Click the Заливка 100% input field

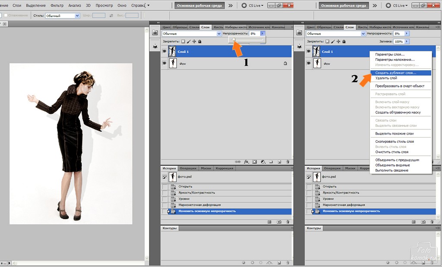[x=398, y=41]
